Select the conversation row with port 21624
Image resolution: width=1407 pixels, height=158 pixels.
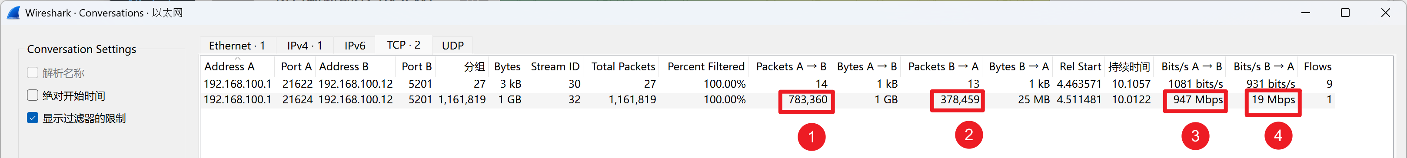(x=768, y=100)
